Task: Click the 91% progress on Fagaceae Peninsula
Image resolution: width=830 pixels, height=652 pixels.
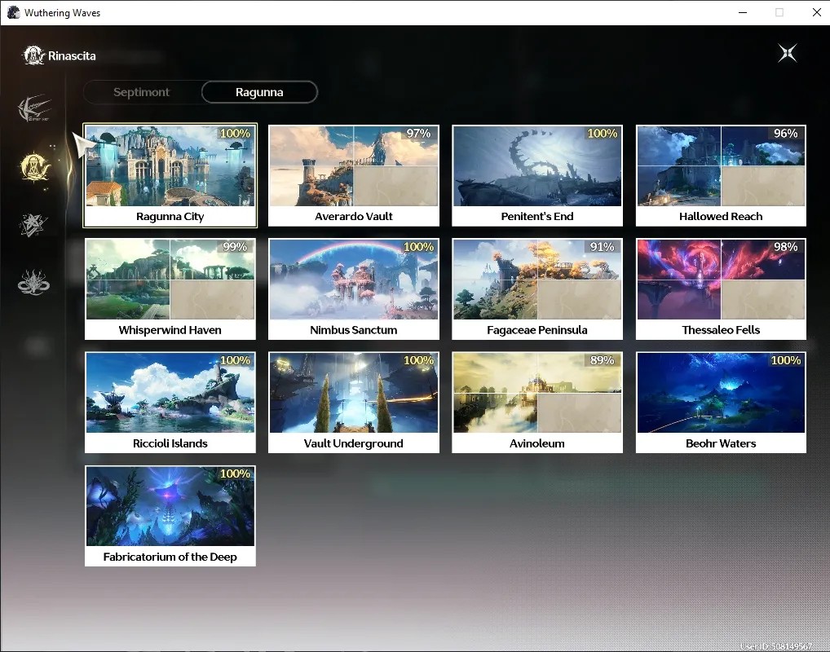Action: (x=602, y=247)
